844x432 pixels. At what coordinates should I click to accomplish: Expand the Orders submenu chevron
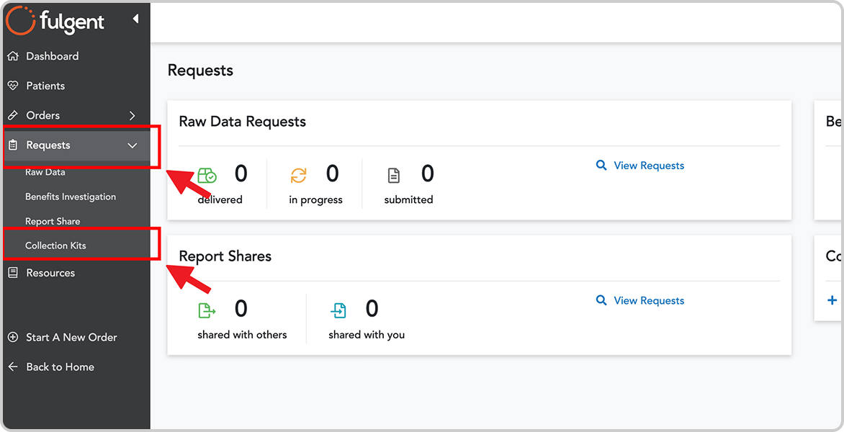click(x=132, y=114)
